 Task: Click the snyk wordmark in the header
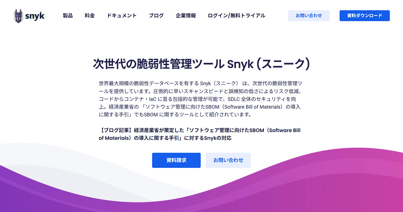35,16
